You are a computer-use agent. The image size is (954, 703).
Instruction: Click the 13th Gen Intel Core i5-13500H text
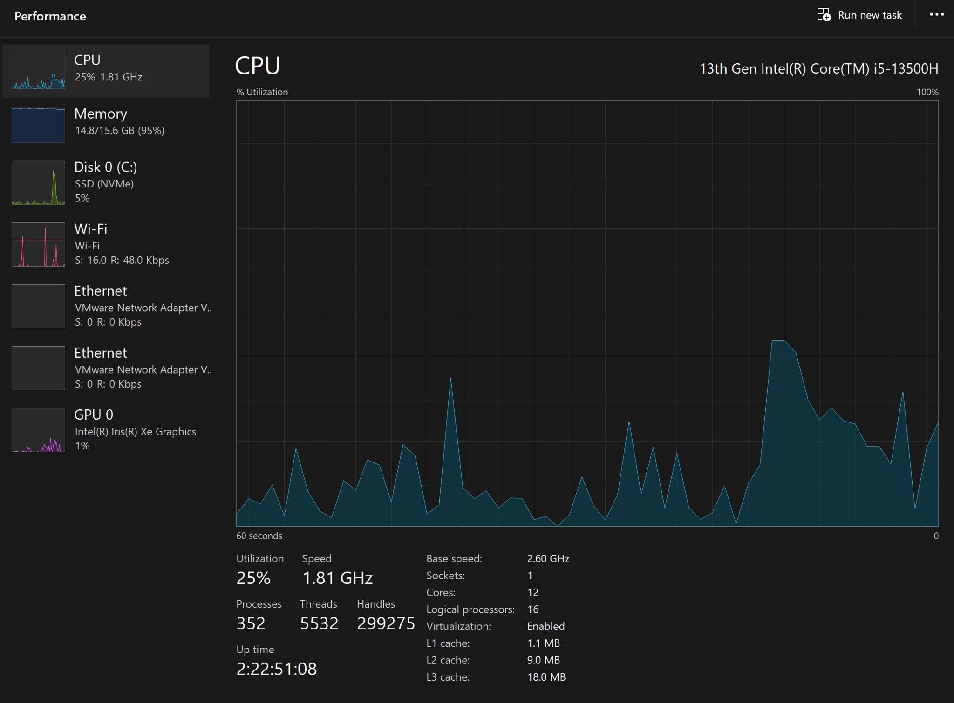pos(819,69)
